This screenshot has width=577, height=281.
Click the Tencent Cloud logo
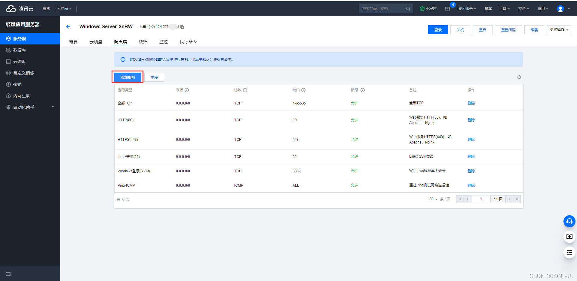pos(20,9)
